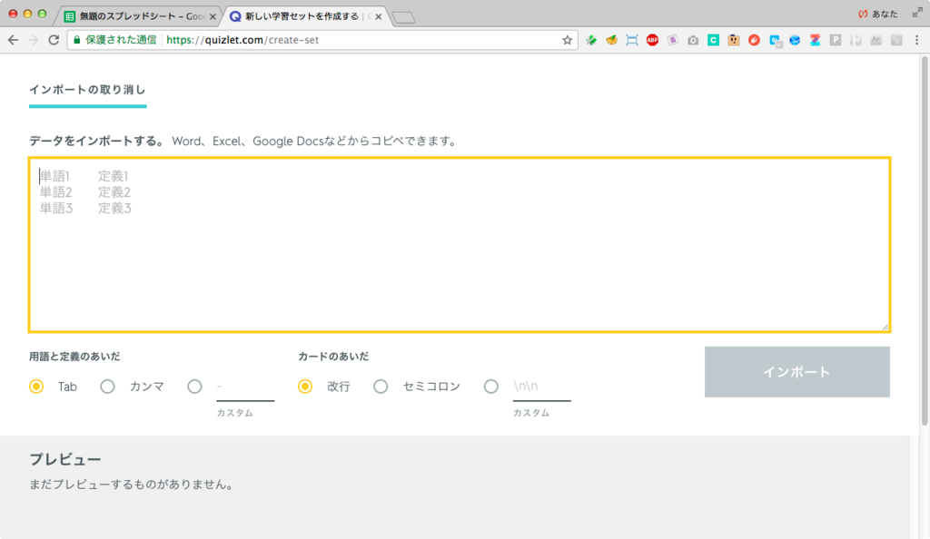The image size is (930, 539).
Task: Click the custom term separator input field
Action: click(245, 387)
